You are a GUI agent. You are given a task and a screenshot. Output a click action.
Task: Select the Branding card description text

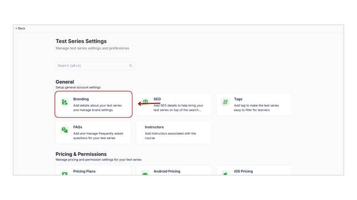tap(98, 108)
